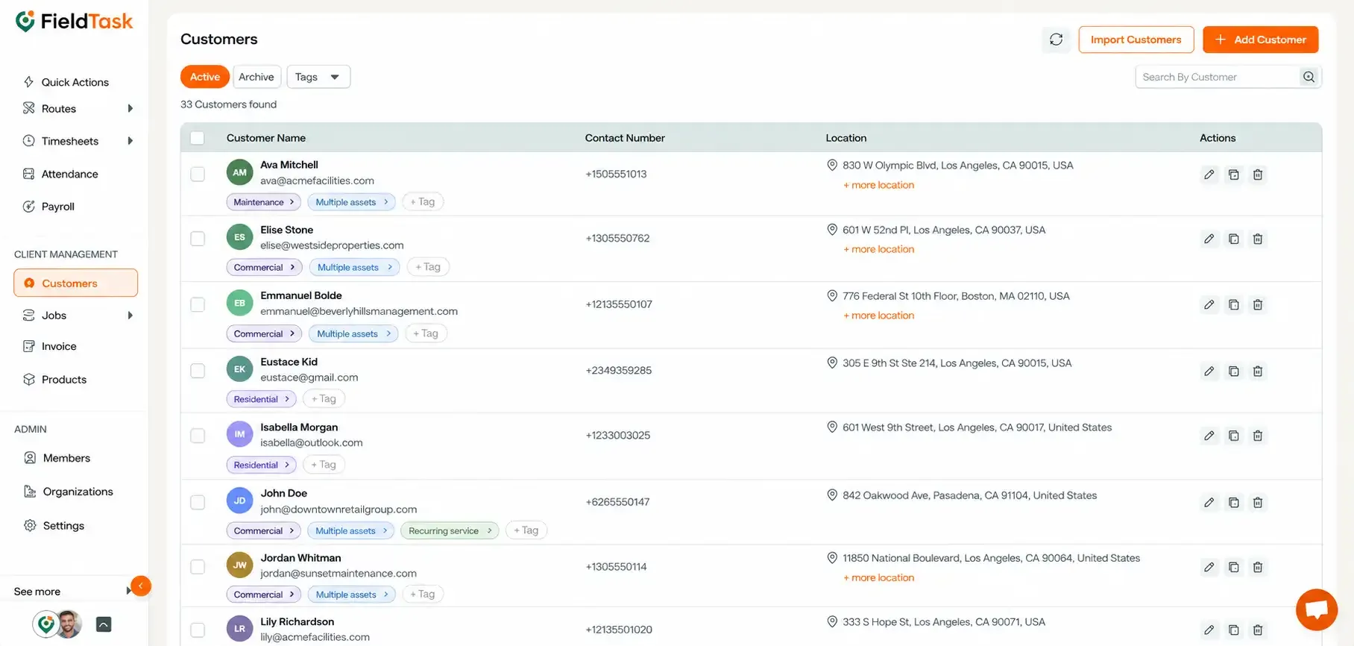
Task: Edit Elise Stone with pencil icon
Action: [x=1209, y=239]
